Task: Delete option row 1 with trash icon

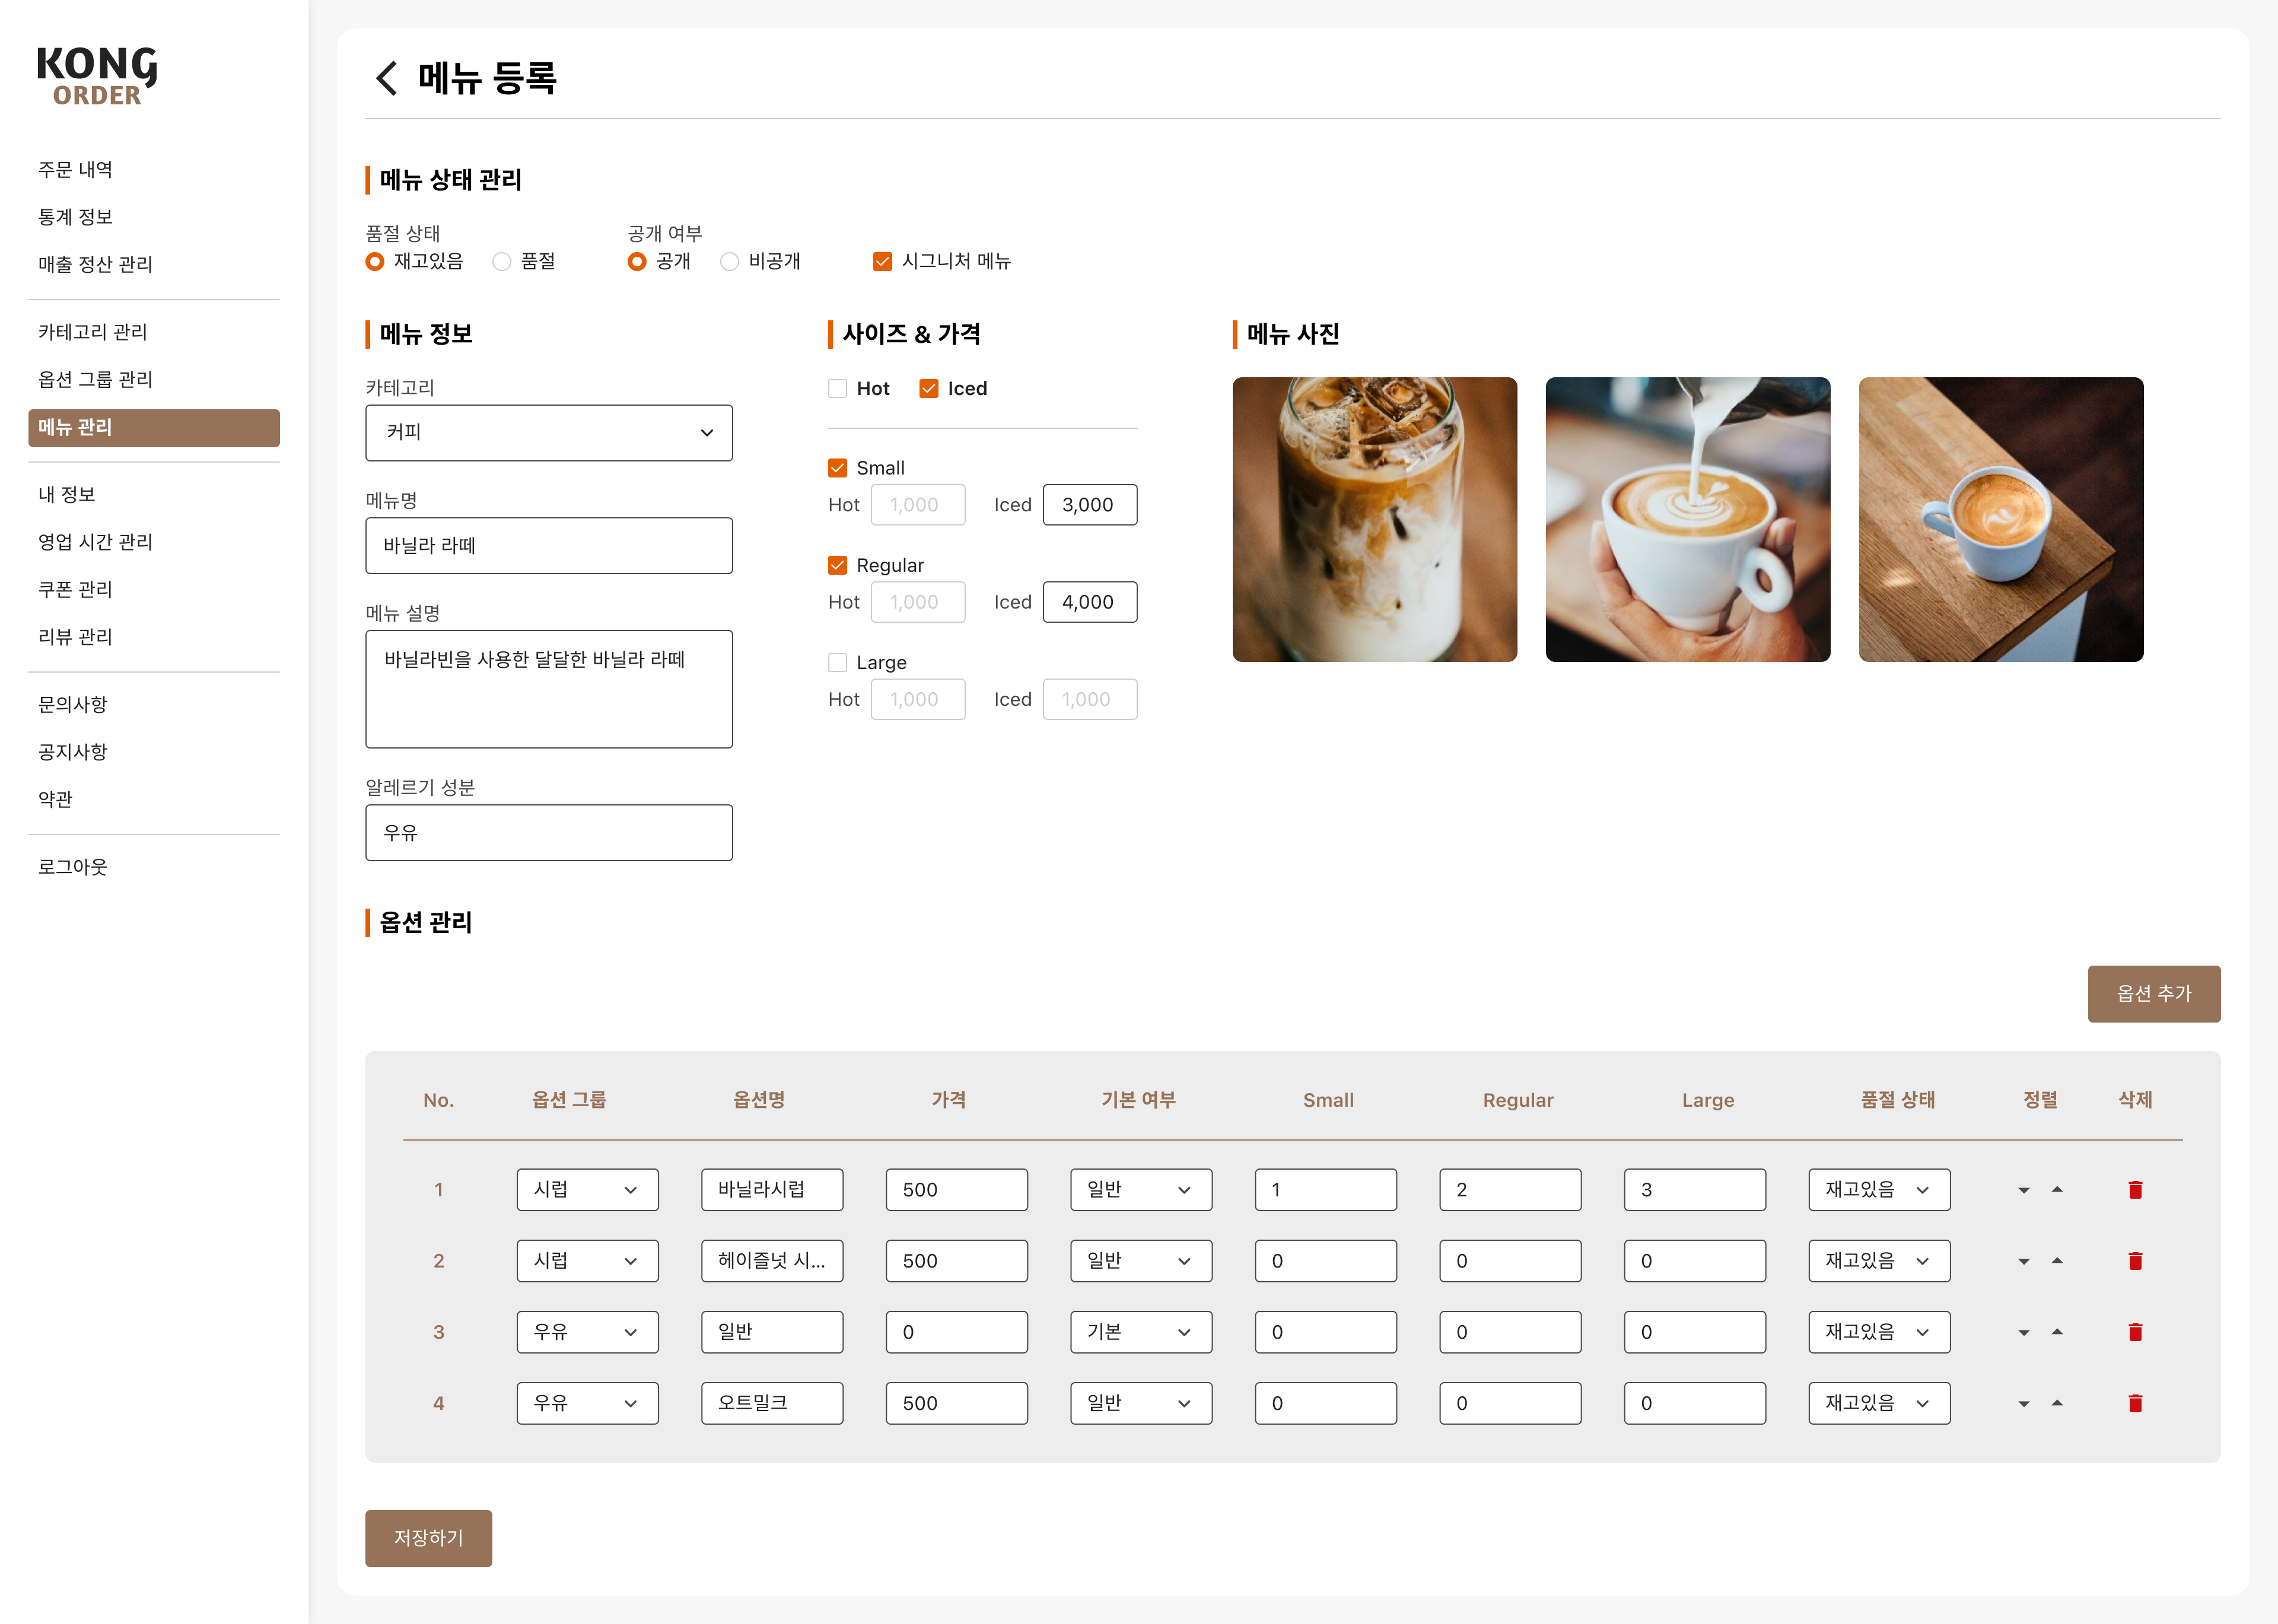Action: [x=2135, y=1190]
